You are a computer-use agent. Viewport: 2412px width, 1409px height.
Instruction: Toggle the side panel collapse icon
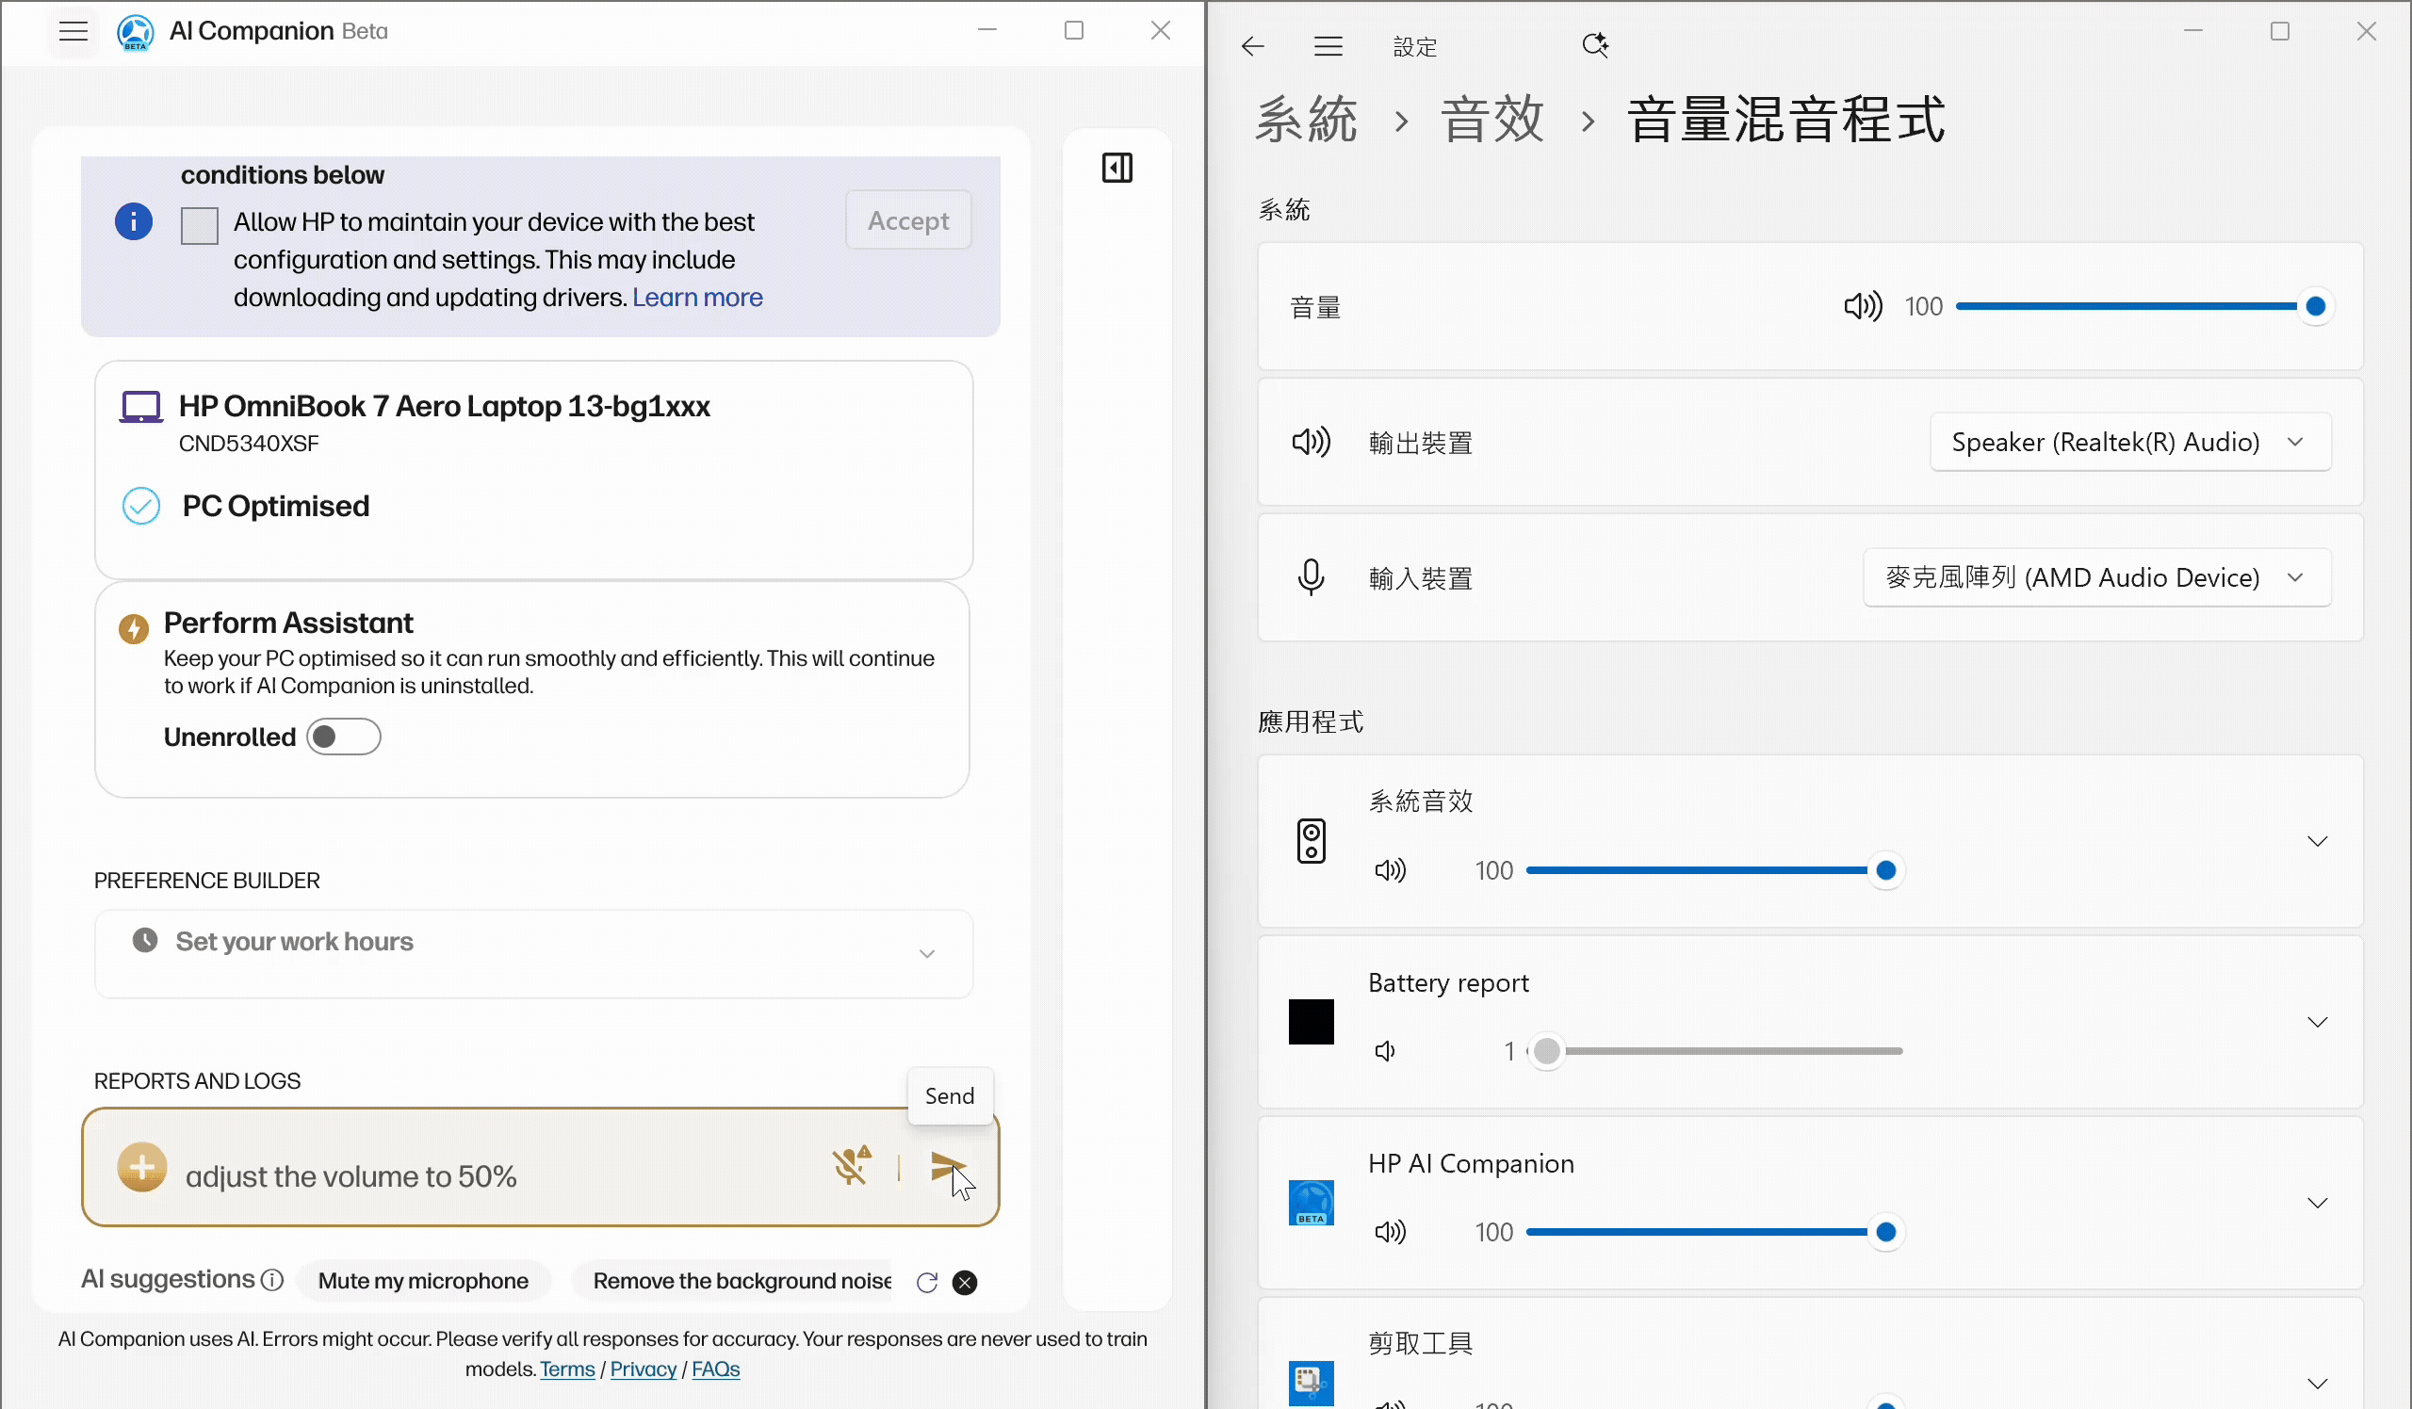(1116, 169)
